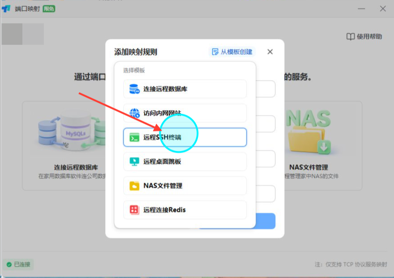This screenshot has width=394, height=278.
Task: Pick the 远程桌面跳板 template
Action: click(185, 162)
